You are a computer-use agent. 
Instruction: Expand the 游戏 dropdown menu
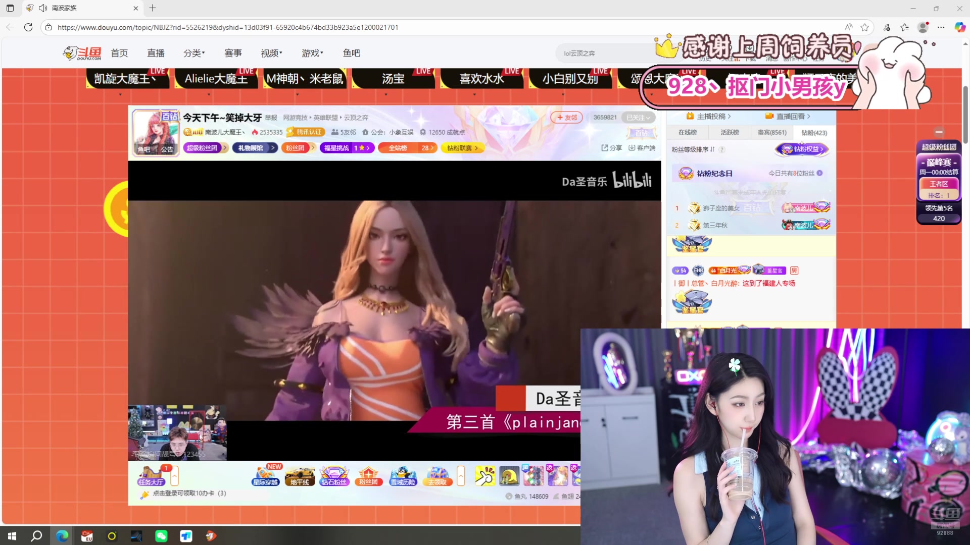click(x=312, y=53)
